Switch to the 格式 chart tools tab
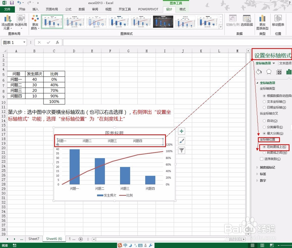The height and width of the screenshot is (248, 292). tap(182, 9)
